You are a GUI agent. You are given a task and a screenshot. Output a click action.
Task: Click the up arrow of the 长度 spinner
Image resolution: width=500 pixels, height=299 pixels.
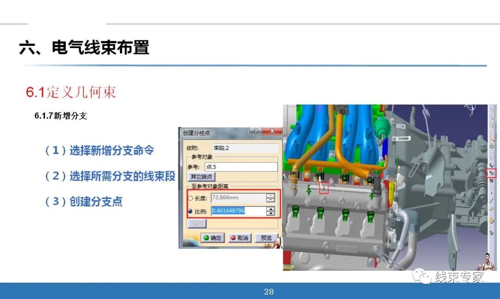point(269,195)
